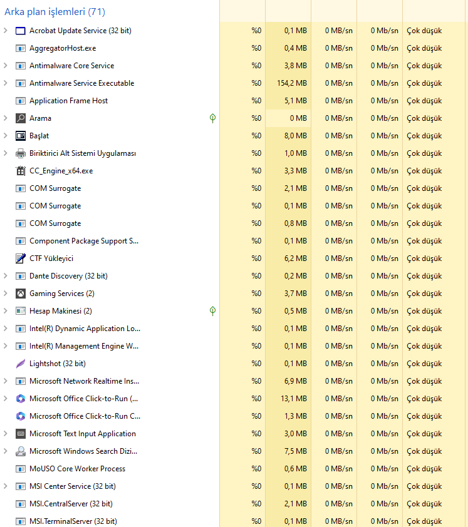Screen dimensions: 468x527
Task: Click the 0 MB memory for Arama
Action: [x=298, y=118]
